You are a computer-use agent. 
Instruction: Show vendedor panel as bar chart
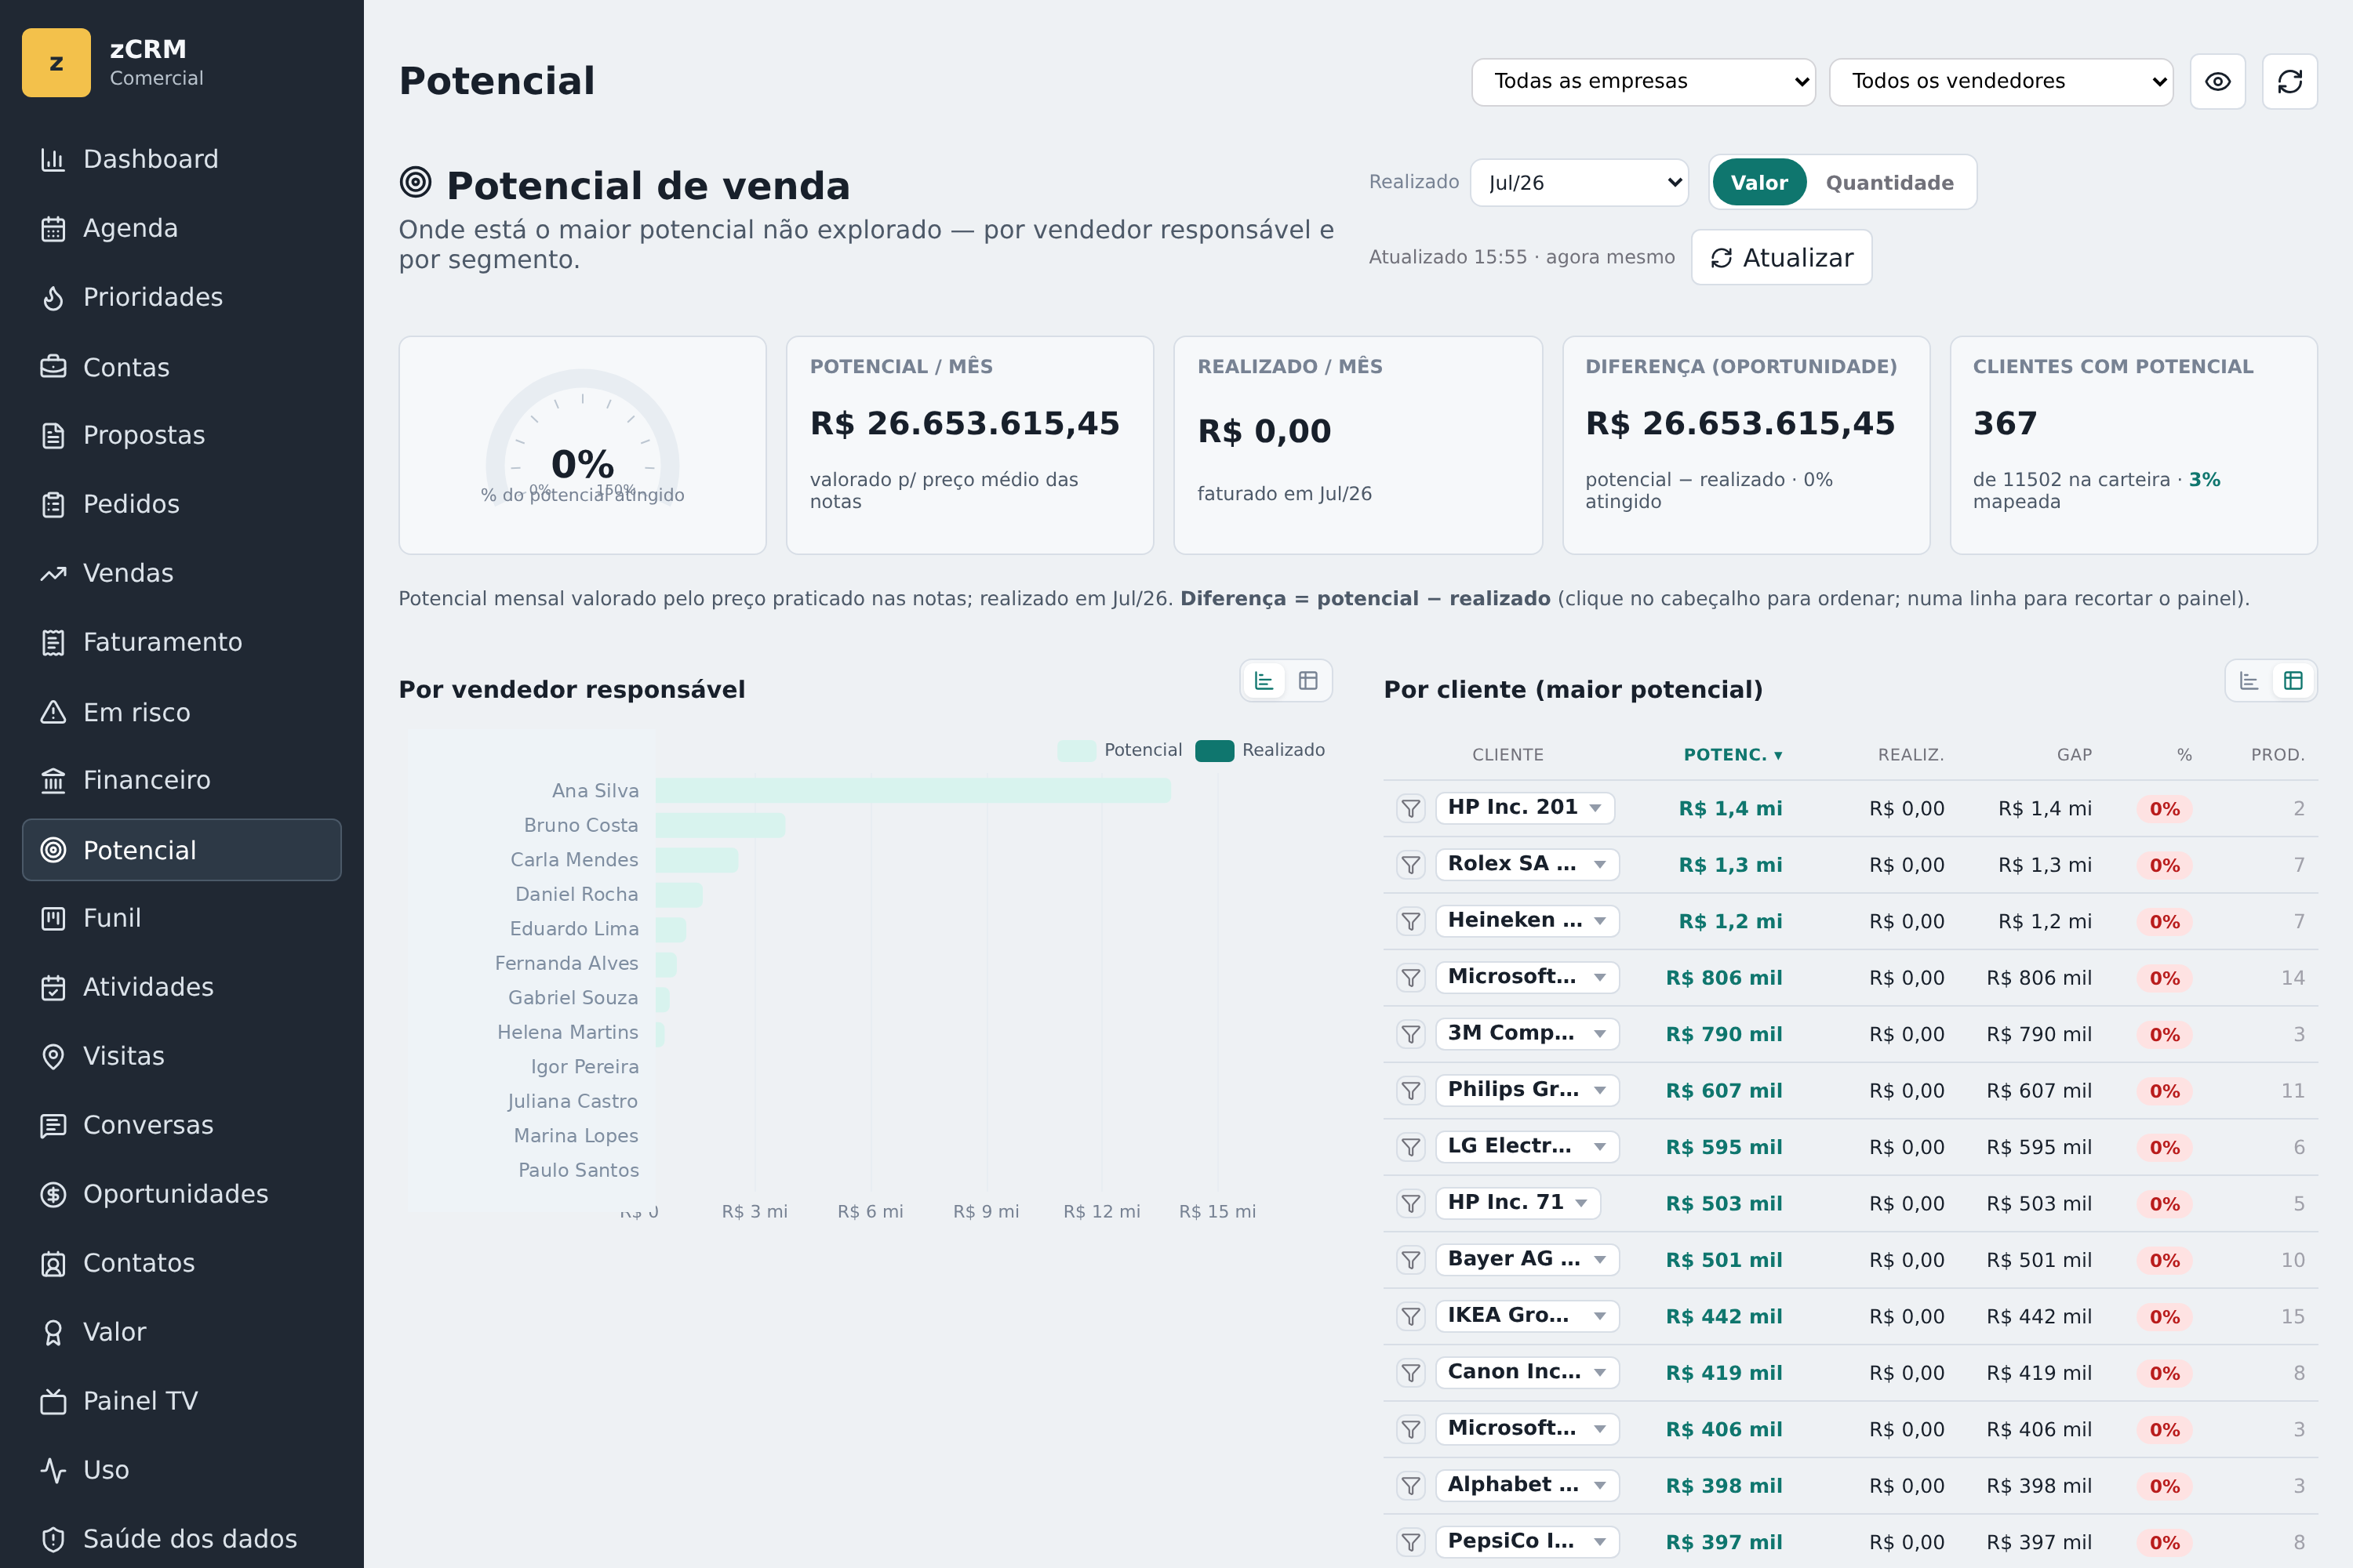[x=1264, y=681]
